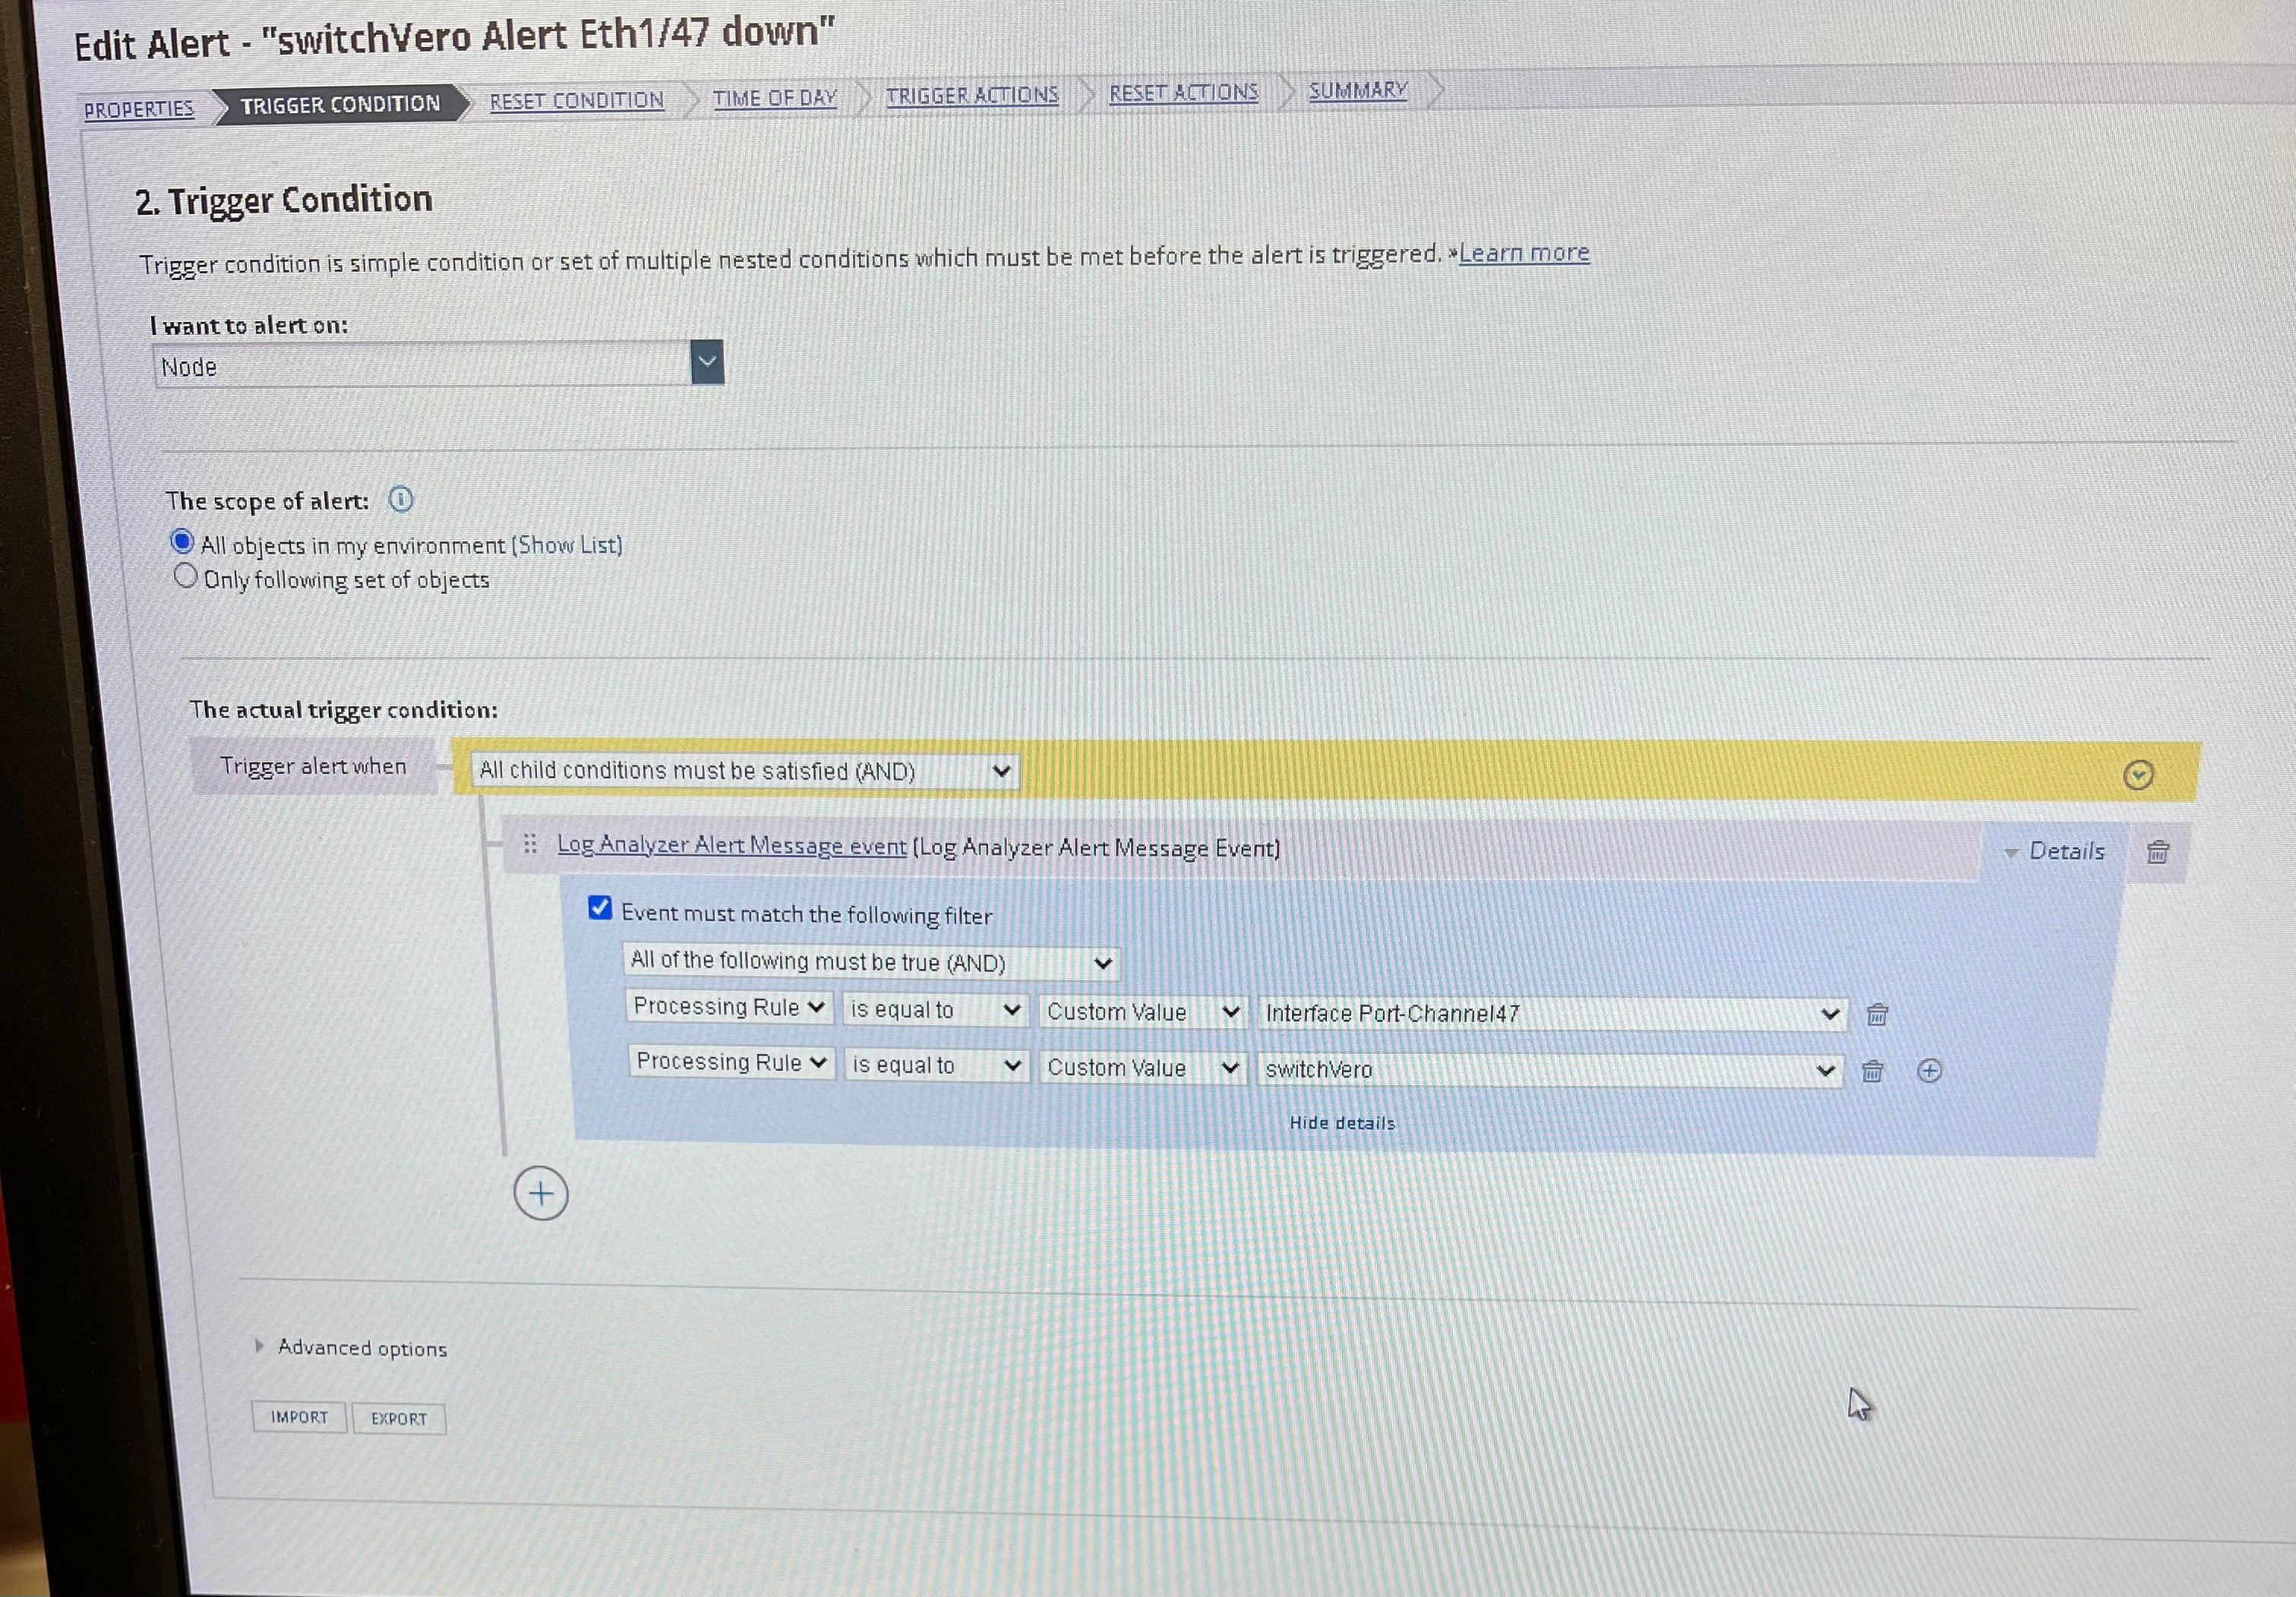Screen dimensions: 2296x1597
Task: Delete the switchVero filter row
Action: tap(1872, 1072)
